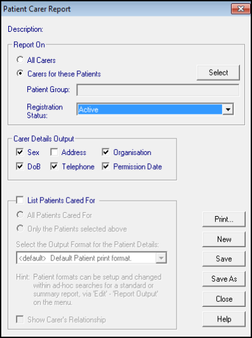Viewport: 252px width, 338px height.
Task: Click inside the Patient Group field
Action: point(158,90)
